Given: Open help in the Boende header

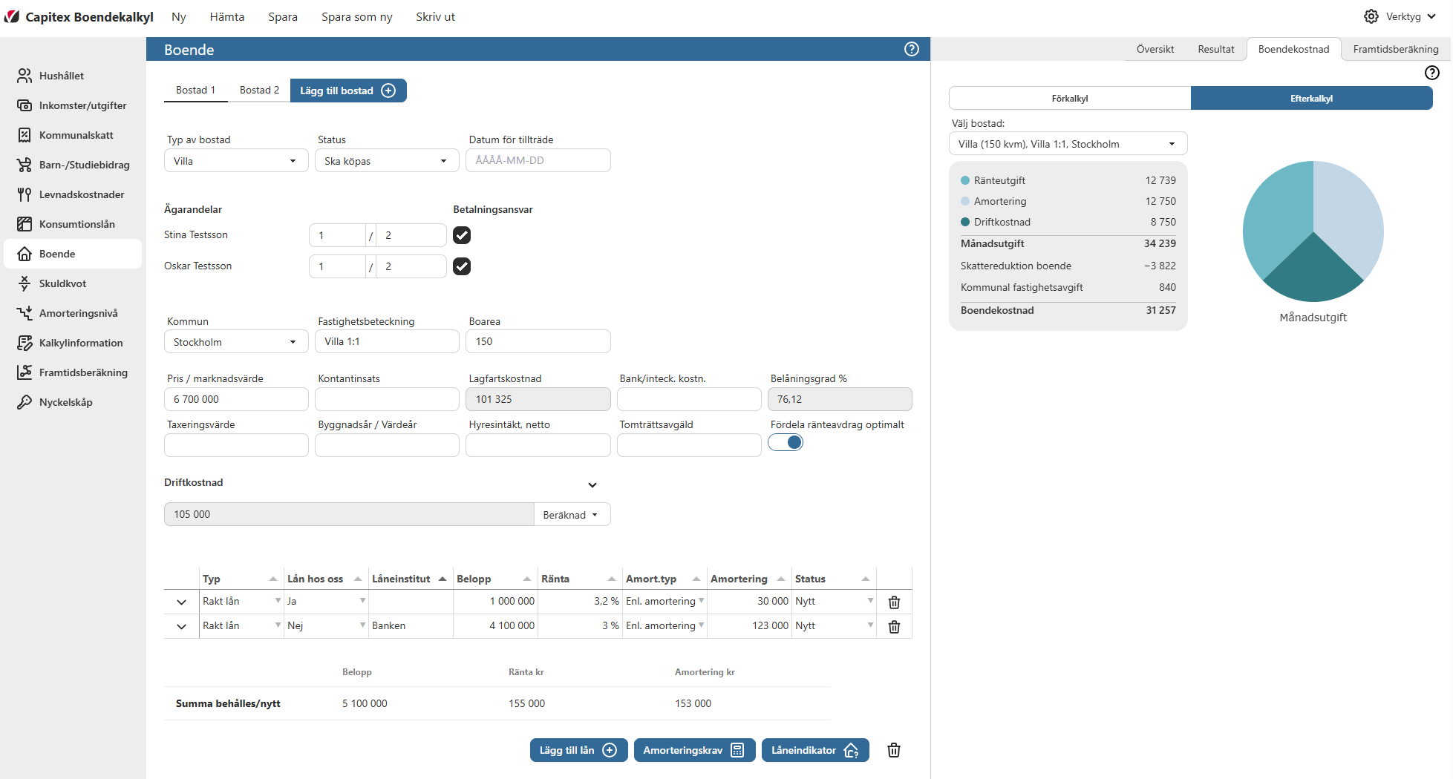Looking at the screenshot, I should tap(911, 49).
